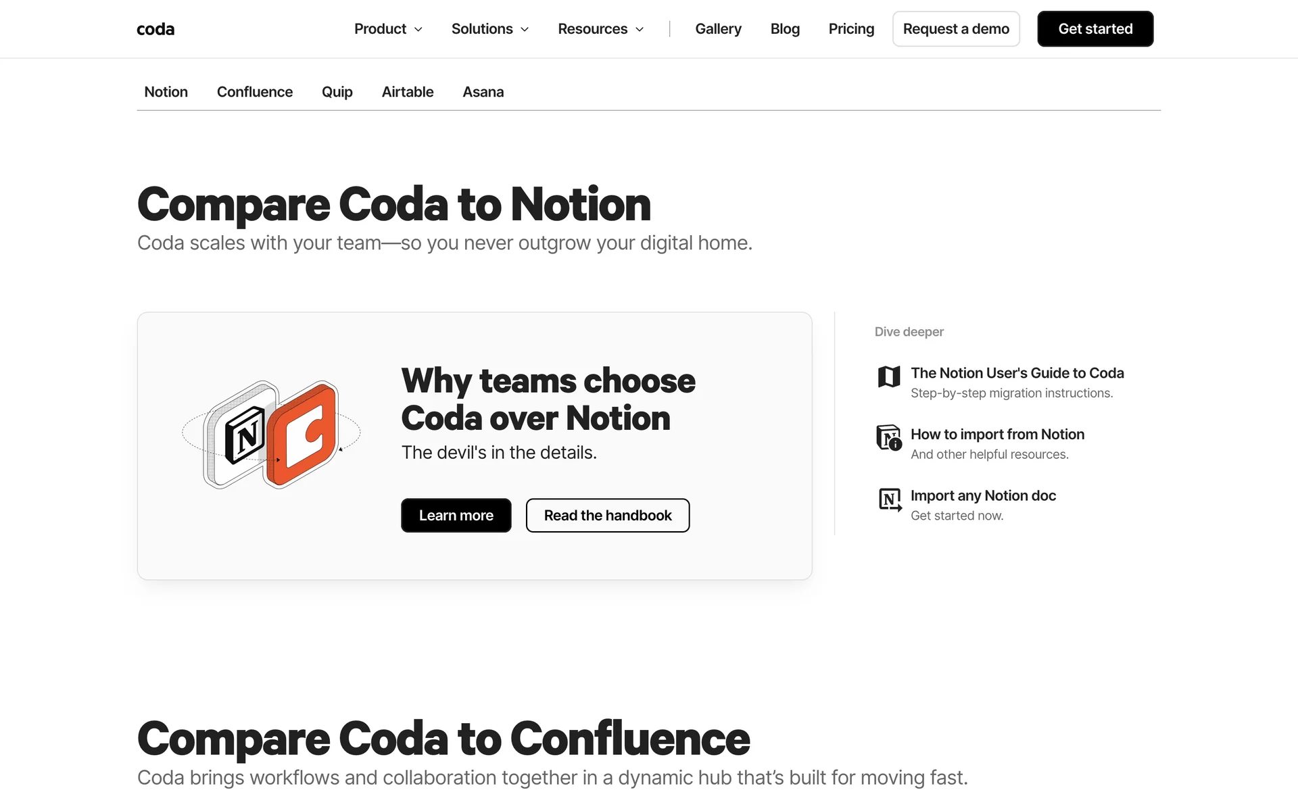Click the map icon beside Notion User's Guide
The image size is (1298, 811).
coord(888,376)
